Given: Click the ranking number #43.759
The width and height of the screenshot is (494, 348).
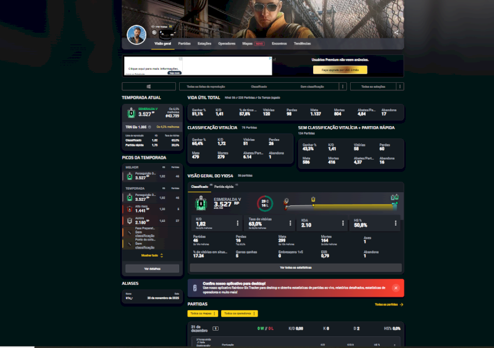Looking at the screenshot, I should pos(172,116).
